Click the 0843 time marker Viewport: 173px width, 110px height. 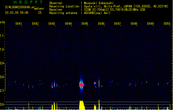[x=52, y=24]
